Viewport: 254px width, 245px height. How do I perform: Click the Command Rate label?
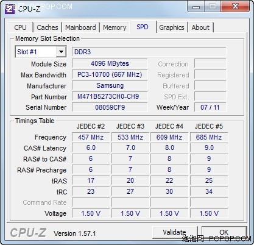coord(44,202)
